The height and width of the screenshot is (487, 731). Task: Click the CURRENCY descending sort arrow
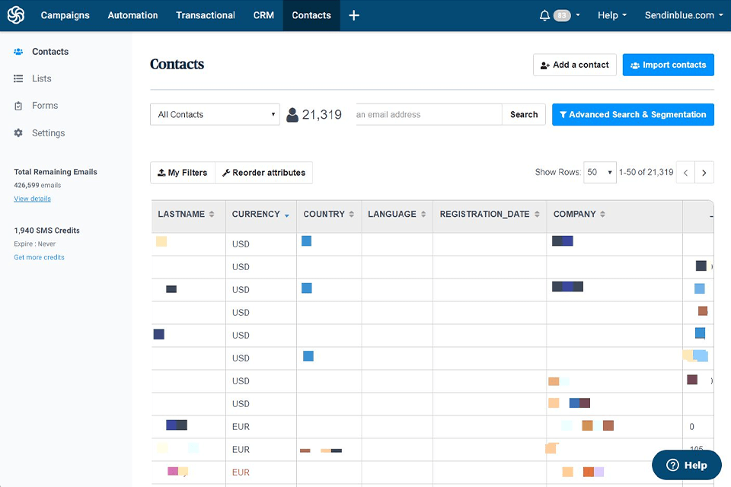click(x=287, y=215)
